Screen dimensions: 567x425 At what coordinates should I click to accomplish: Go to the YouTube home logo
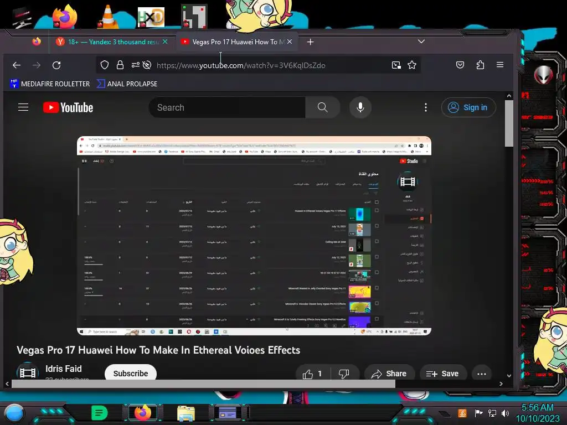(68, 107)
